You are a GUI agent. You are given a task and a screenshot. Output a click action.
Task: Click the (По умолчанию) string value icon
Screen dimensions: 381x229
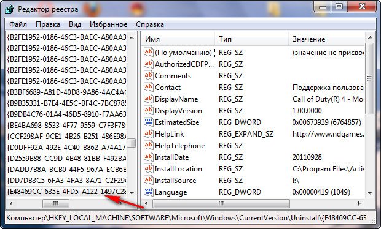(149, 52)
